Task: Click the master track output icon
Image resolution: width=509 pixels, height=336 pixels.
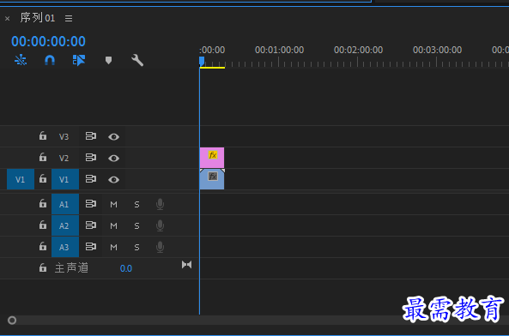Action: (186, 265)
